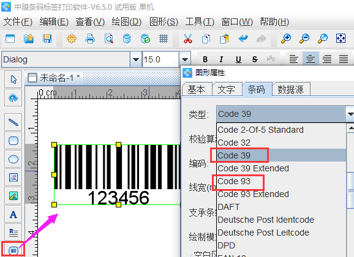Switch to the 数据源 tab
The width and height of the screenshot is (354, 257).
(290, 89)
